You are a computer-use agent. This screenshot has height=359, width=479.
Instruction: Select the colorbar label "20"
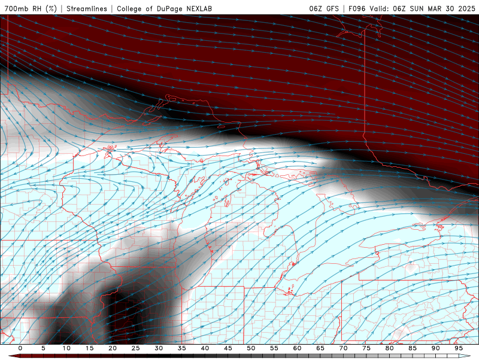coord(113,348)
